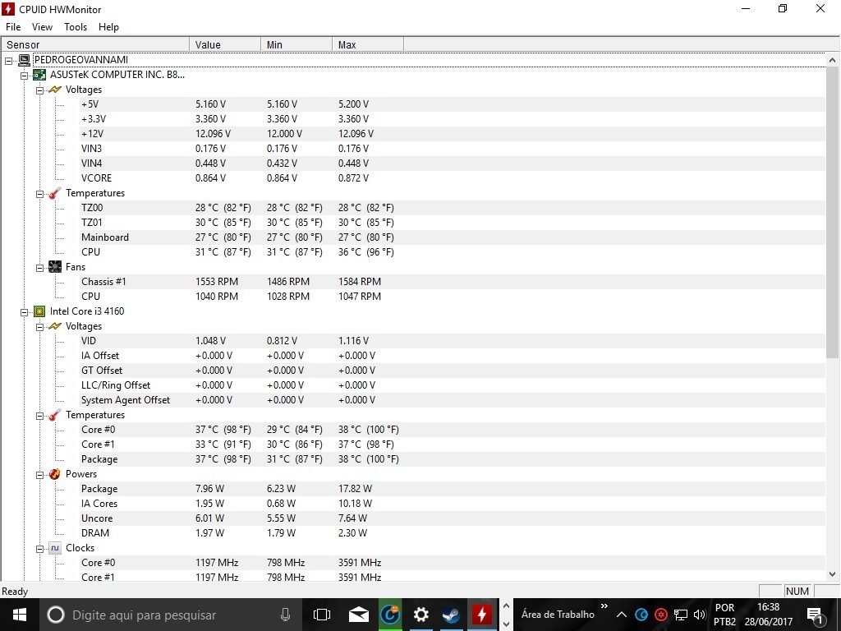The width and height of the screenshot is (841, 631).
Task: Click the Powers flame icon
Action: coord(55,474)
